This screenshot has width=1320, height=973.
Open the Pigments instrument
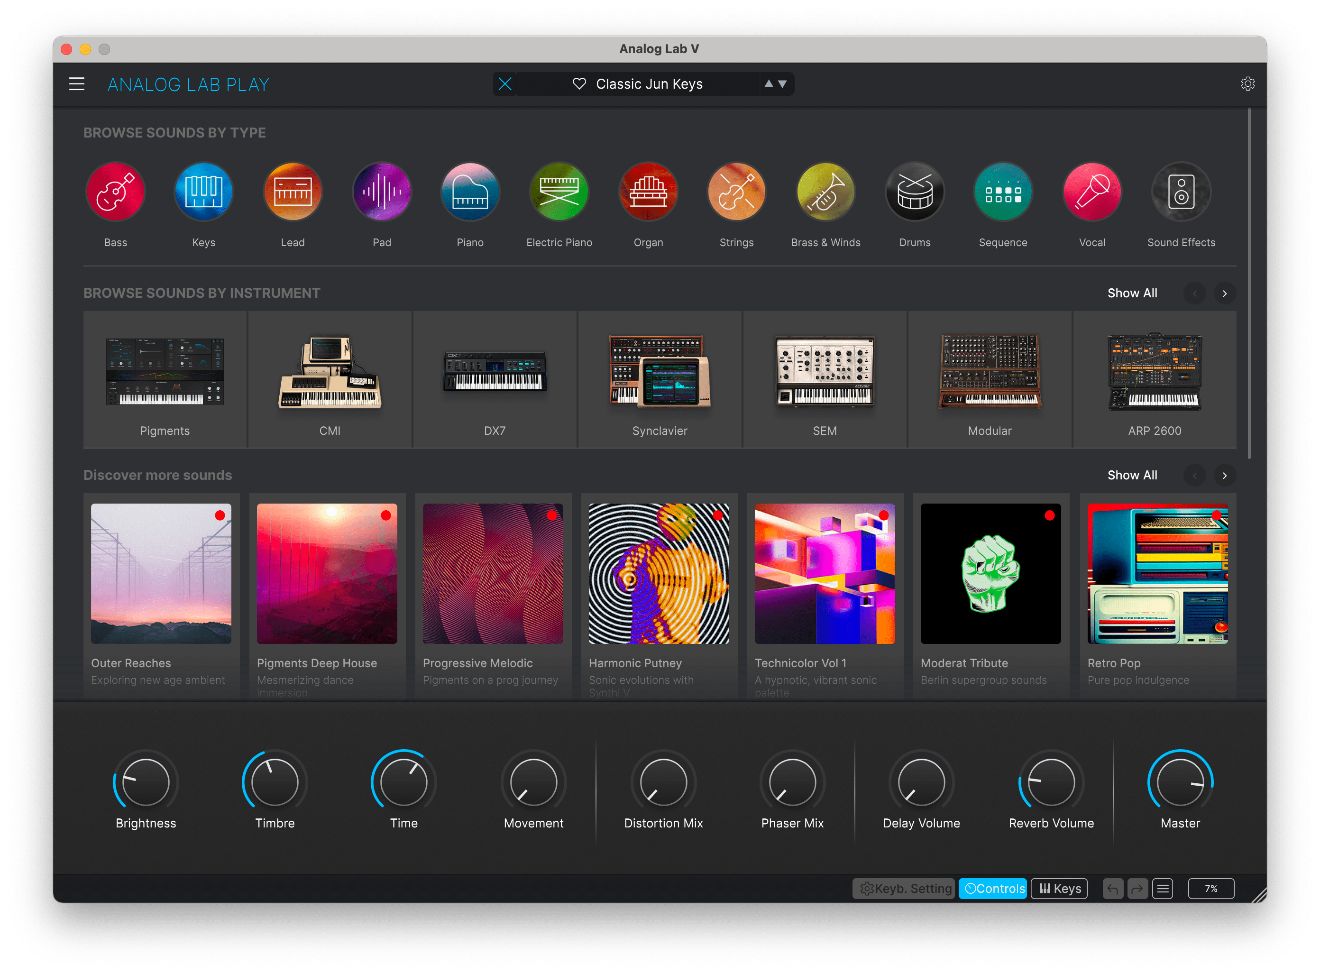[x=165, y=380]
